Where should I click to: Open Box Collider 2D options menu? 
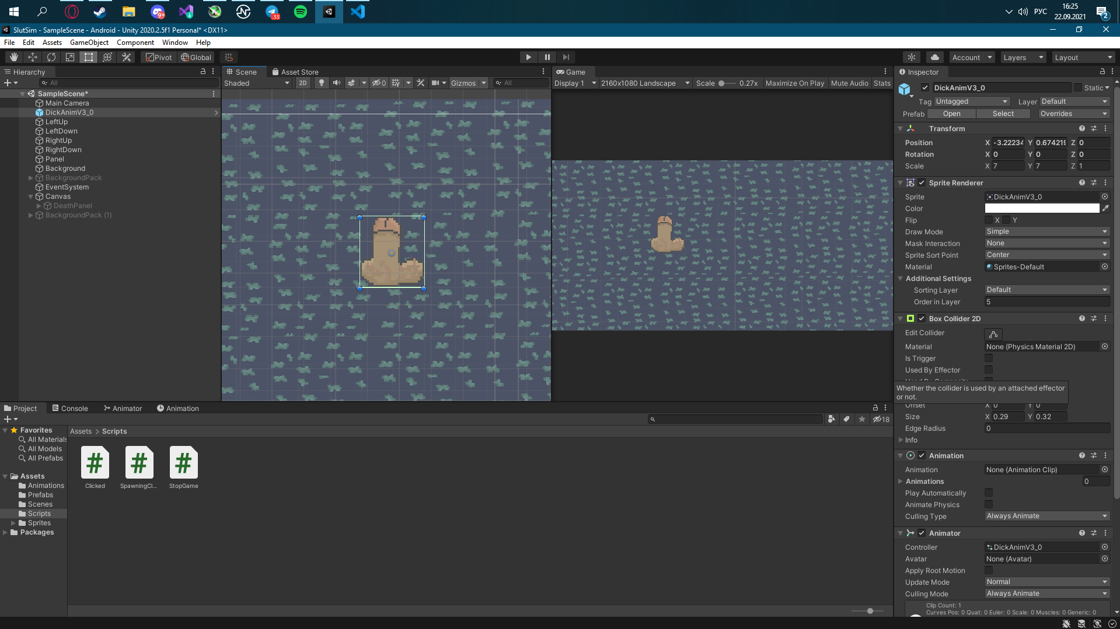tap(1105, 319)
